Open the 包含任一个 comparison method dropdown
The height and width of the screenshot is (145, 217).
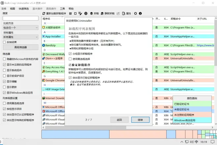[20, 28]
